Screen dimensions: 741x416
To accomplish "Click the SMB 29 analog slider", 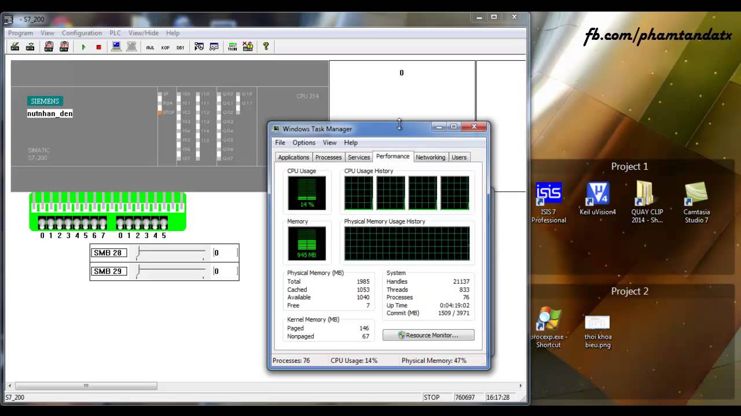I will pos(171,271).
